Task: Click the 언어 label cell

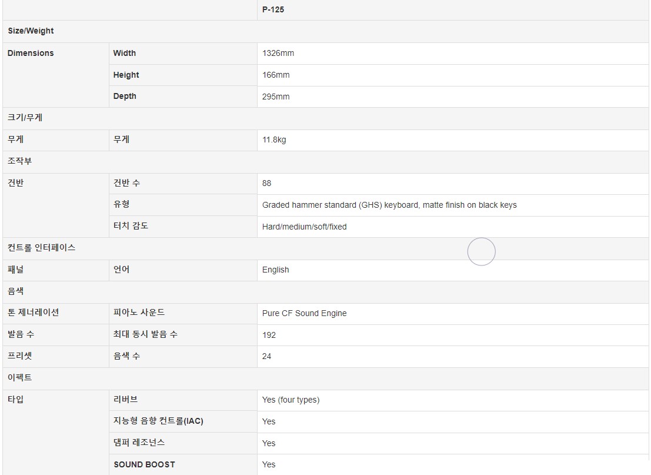Action: click(x=183, y=270)
